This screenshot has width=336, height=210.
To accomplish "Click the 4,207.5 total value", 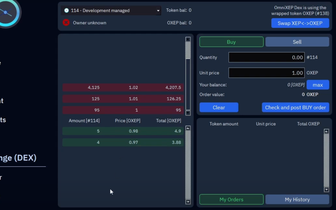I will point(173,87).
